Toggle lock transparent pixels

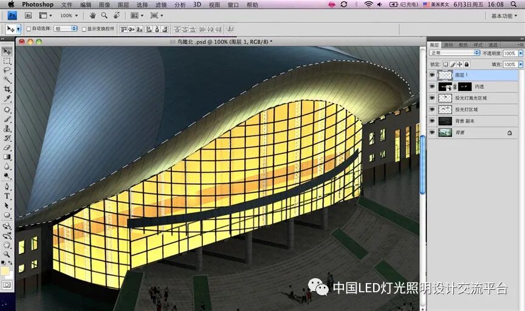click(445, 64)
